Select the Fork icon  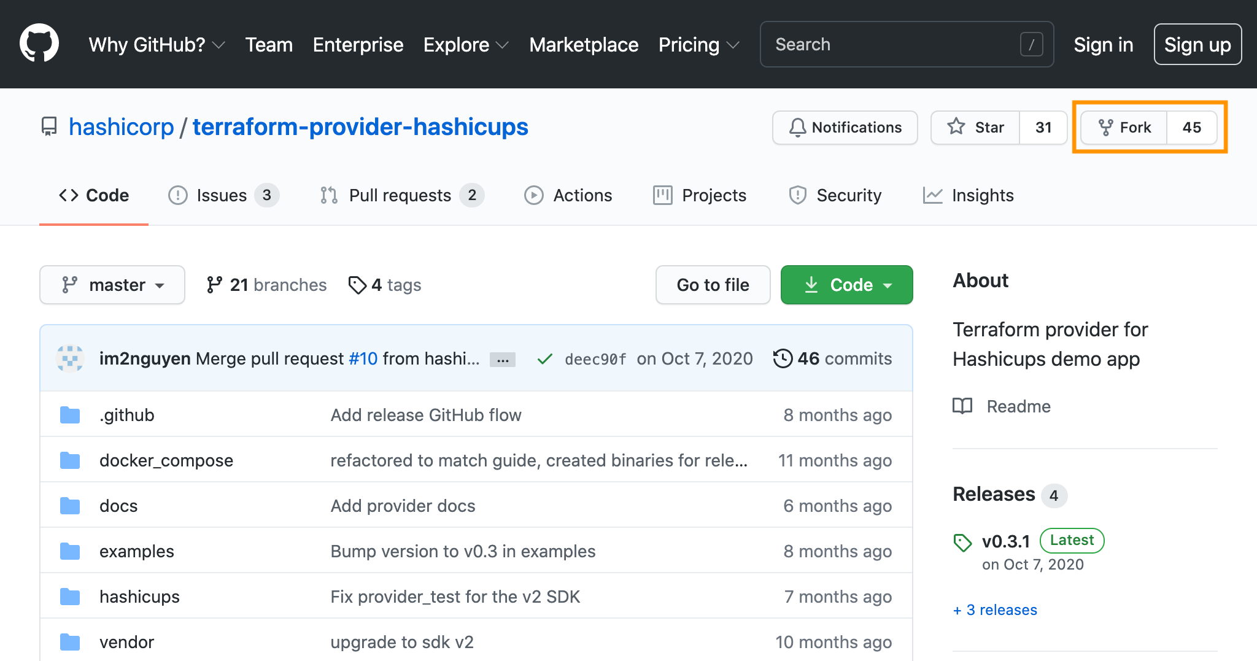click(1106, 127)
